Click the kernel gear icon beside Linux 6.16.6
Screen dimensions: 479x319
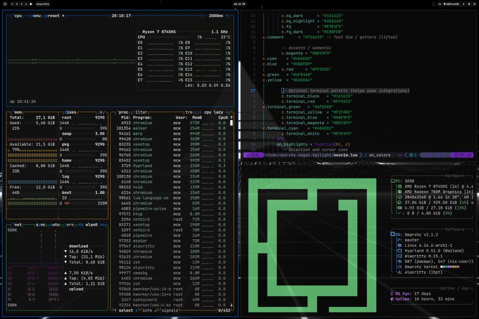click(400, 245)
